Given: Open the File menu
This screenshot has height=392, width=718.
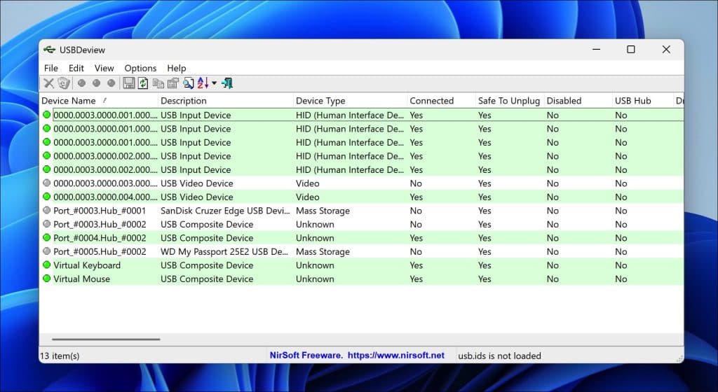Looking at the screenshot, I should pos(50,68).
